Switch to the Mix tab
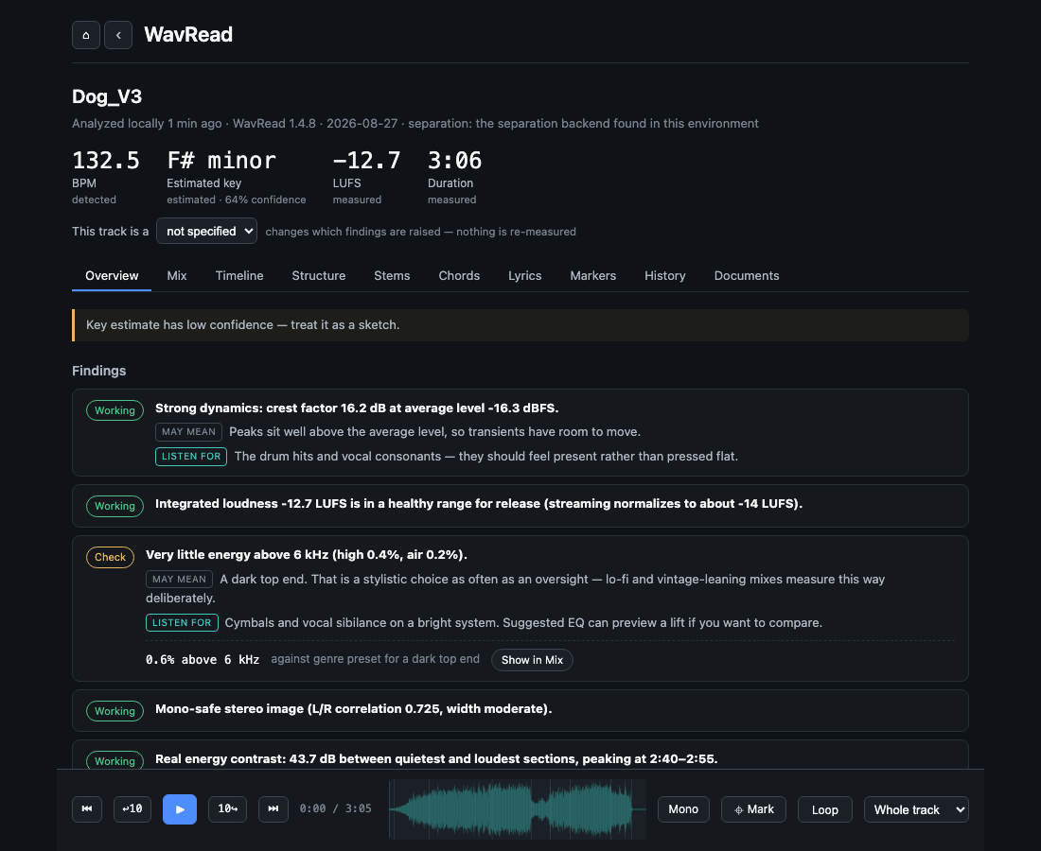The height and width of the screenshot is (851, 1041). click(177, 276)
